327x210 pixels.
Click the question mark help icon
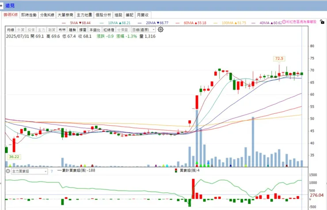(x=52, y=171)
